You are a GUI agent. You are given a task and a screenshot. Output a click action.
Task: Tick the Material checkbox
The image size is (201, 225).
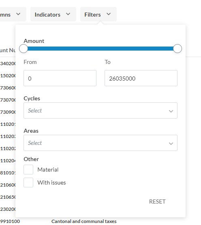[x=28, y=170]
